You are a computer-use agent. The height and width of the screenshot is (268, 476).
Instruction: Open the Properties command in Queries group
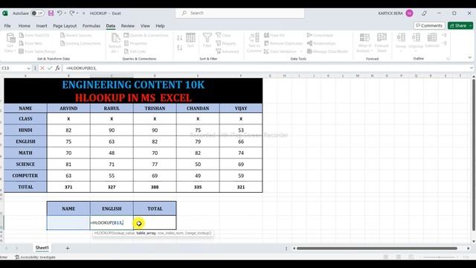135,43
